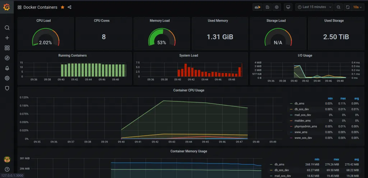Image resolution: width=368 pixels, height=178 pixels.
Task: Open the Configuration gear in sidebar
Action: (x=7, y=78)
